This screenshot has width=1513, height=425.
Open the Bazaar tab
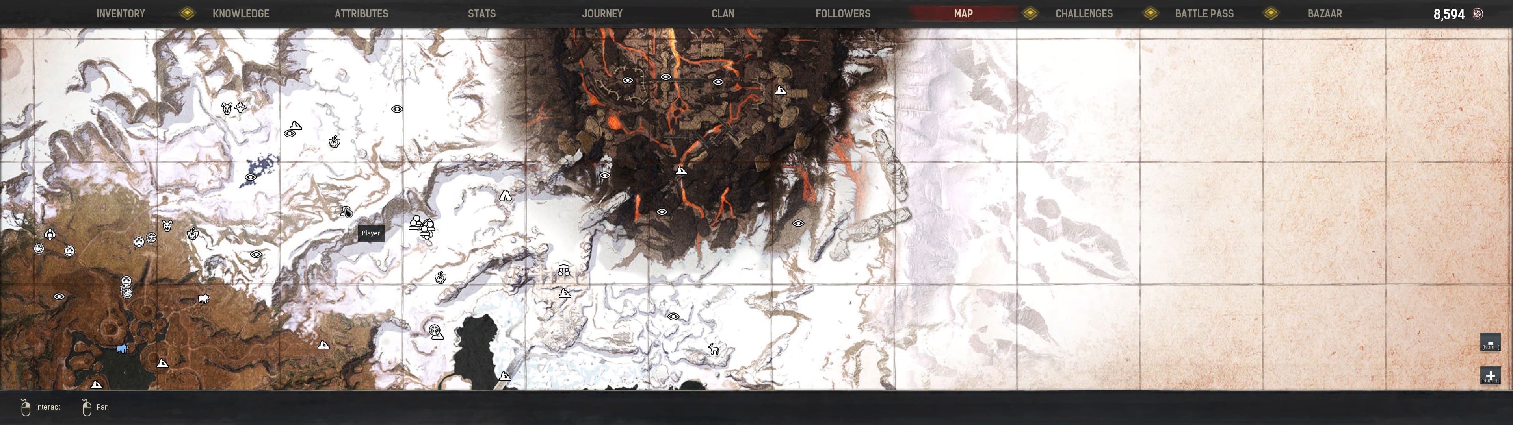pos(1324,13)
